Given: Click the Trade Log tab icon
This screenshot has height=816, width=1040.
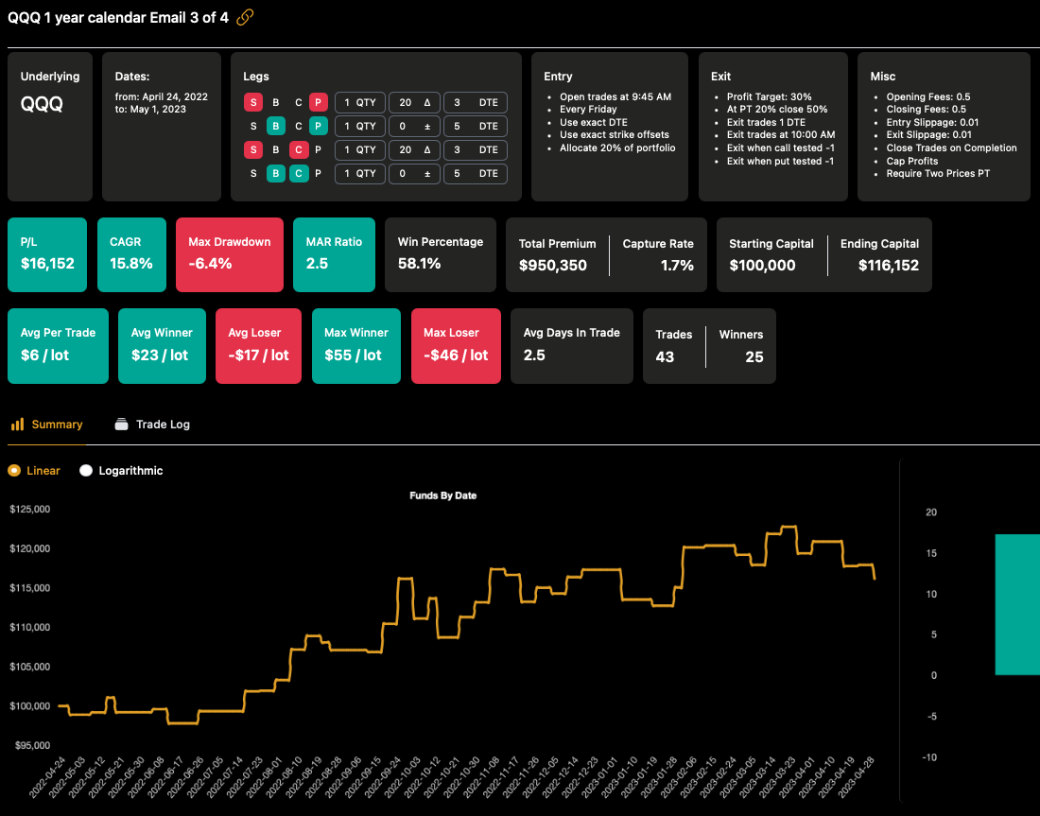Looking at the screenshot, I should pyautogui.click(x=121, y=425).
